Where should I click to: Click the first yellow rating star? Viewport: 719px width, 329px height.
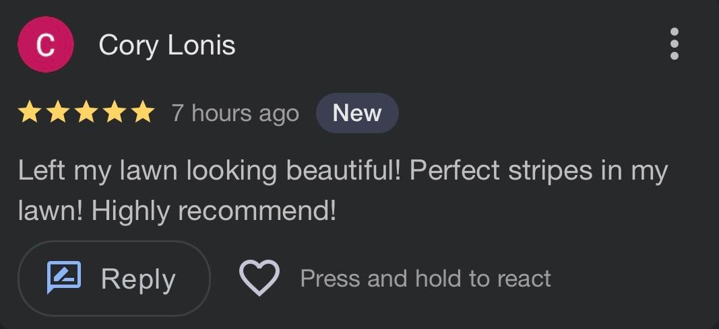(30, 112)
